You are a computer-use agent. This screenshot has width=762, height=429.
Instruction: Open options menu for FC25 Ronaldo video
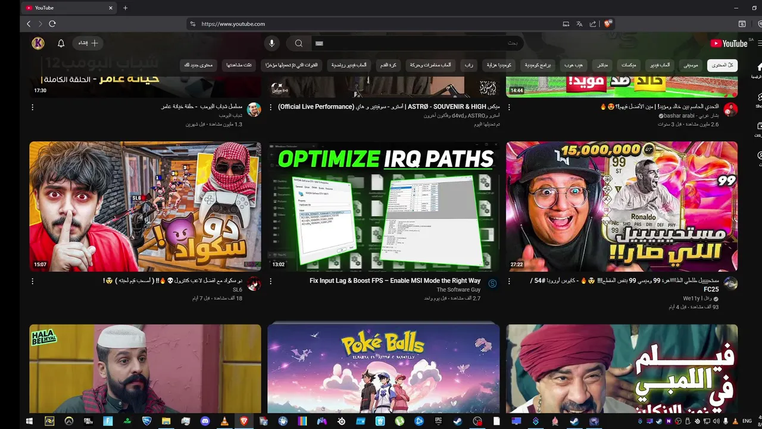coord(509,281)
